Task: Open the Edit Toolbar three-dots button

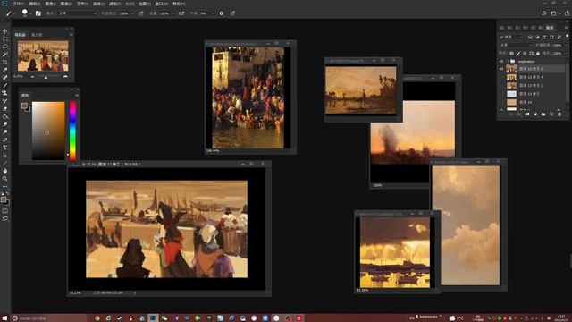Action: 5,186
